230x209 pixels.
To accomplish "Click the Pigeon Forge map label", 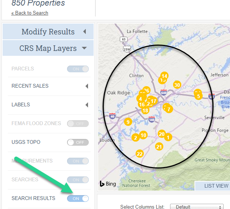I will click(x=215, y=130).
